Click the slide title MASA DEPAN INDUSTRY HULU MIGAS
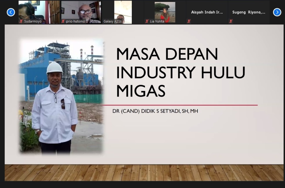This screenshot has height=188, width=285. click(x=180, y=72)
